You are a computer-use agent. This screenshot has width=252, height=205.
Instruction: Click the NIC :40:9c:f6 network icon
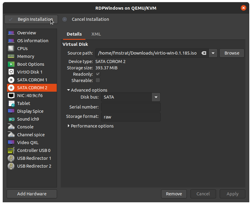pos(11,96)
